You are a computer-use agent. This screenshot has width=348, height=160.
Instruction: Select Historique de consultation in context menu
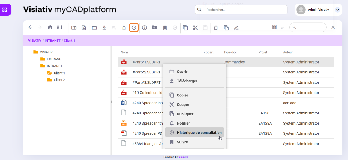click(199, 133)
